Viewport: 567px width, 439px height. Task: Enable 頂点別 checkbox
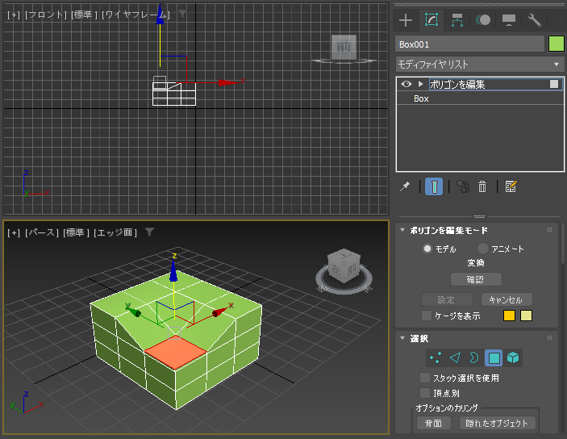tap(425, 393)
